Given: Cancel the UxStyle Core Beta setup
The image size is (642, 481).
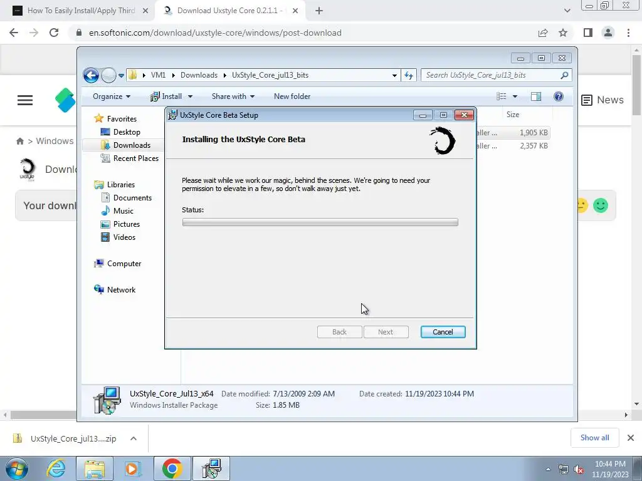Looking at the screenshot, I should (443, 332).
